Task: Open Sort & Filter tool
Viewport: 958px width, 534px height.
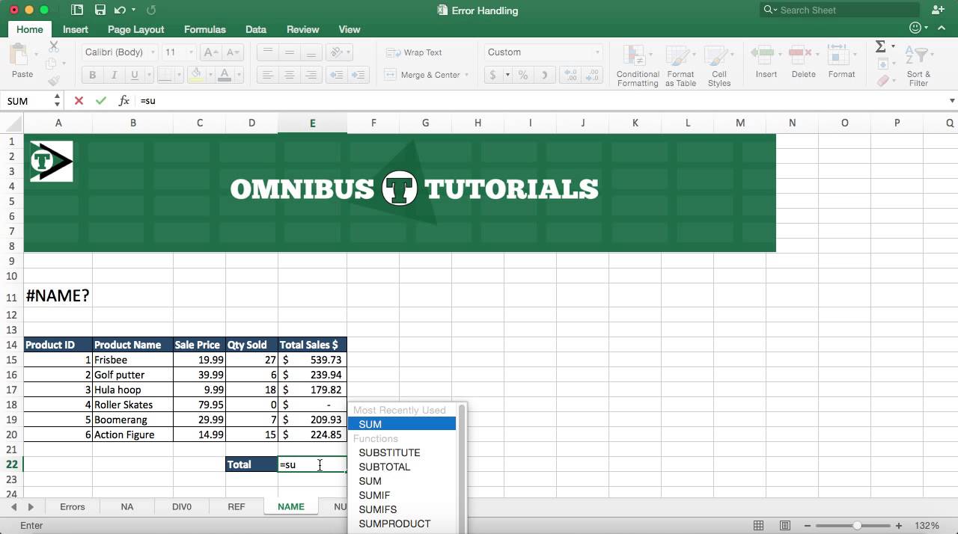Action: click(918, 66)
